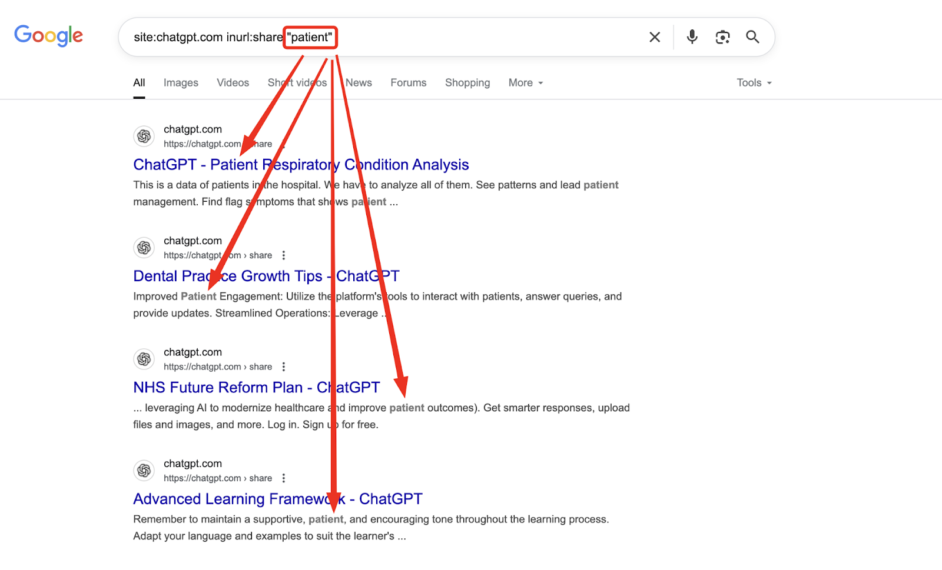Viewport: 942px width, 570px height.
Task: Start voice search with microphone icon
Action: (692, 37)
